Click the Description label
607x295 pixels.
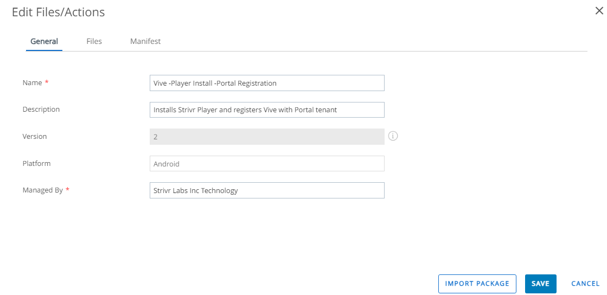coord(41,110)
